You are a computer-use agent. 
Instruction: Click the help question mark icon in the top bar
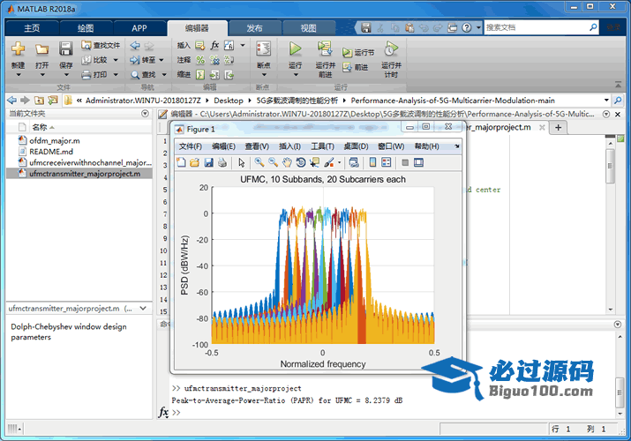pos(466,27)
